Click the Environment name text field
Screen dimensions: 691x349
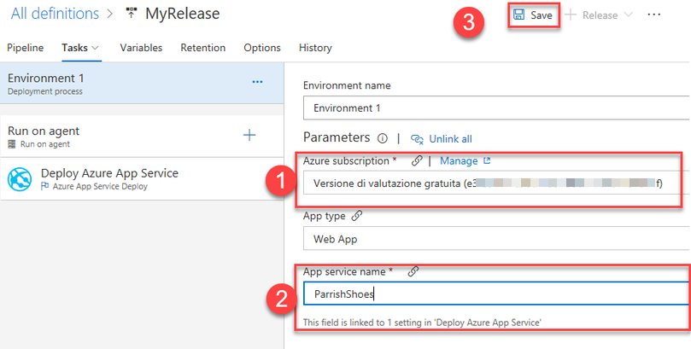[x=495, y=108]
